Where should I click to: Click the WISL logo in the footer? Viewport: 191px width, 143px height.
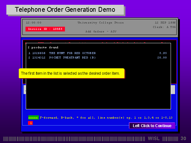tap(154, 139)
